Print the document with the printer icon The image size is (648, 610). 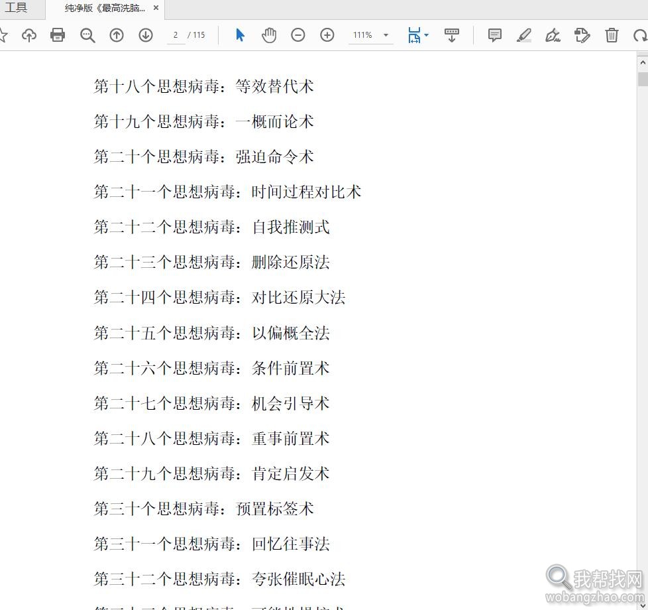pyautogui.click(x=58, y=35)
